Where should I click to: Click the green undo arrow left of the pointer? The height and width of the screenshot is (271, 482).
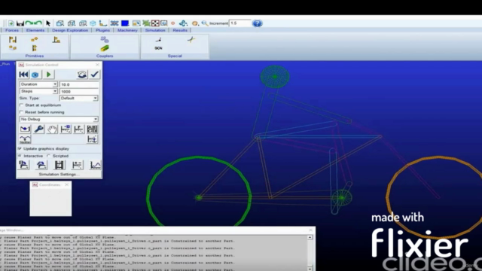[x=38, y=23]
